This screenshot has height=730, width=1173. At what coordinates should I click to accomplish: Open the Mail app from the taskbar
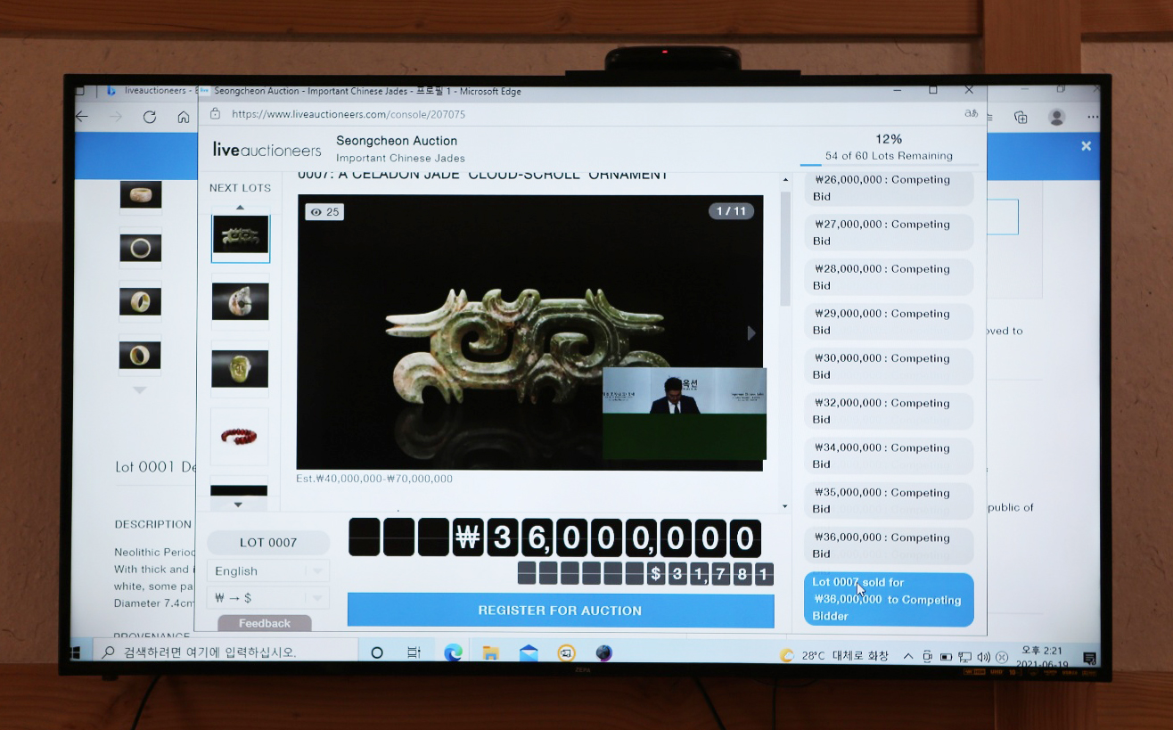(529, 652)
